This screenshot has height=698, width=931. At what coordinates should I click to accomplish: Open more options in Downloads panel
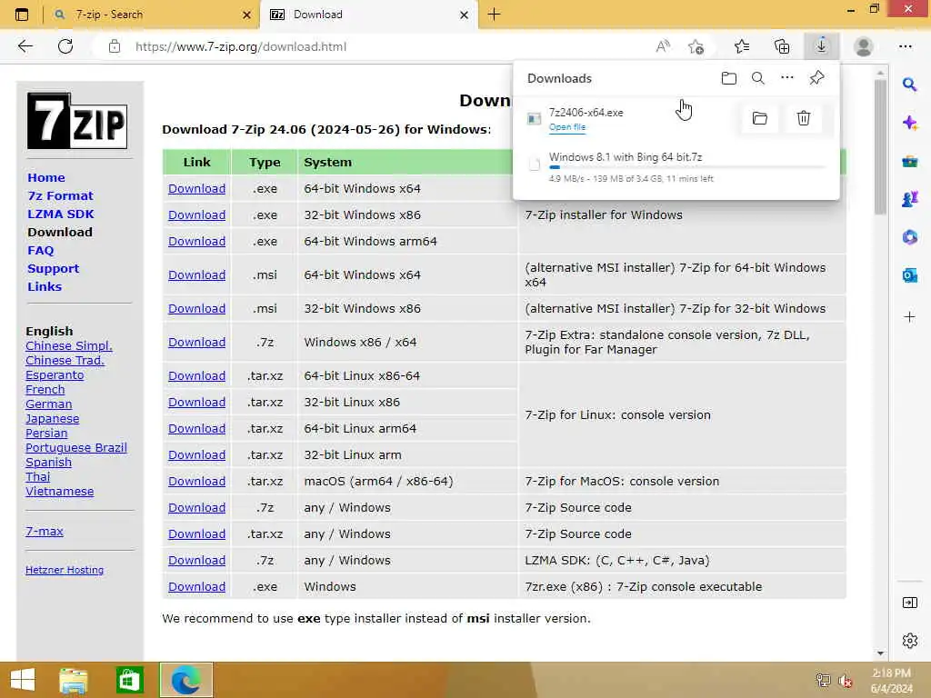coord(787,78)
